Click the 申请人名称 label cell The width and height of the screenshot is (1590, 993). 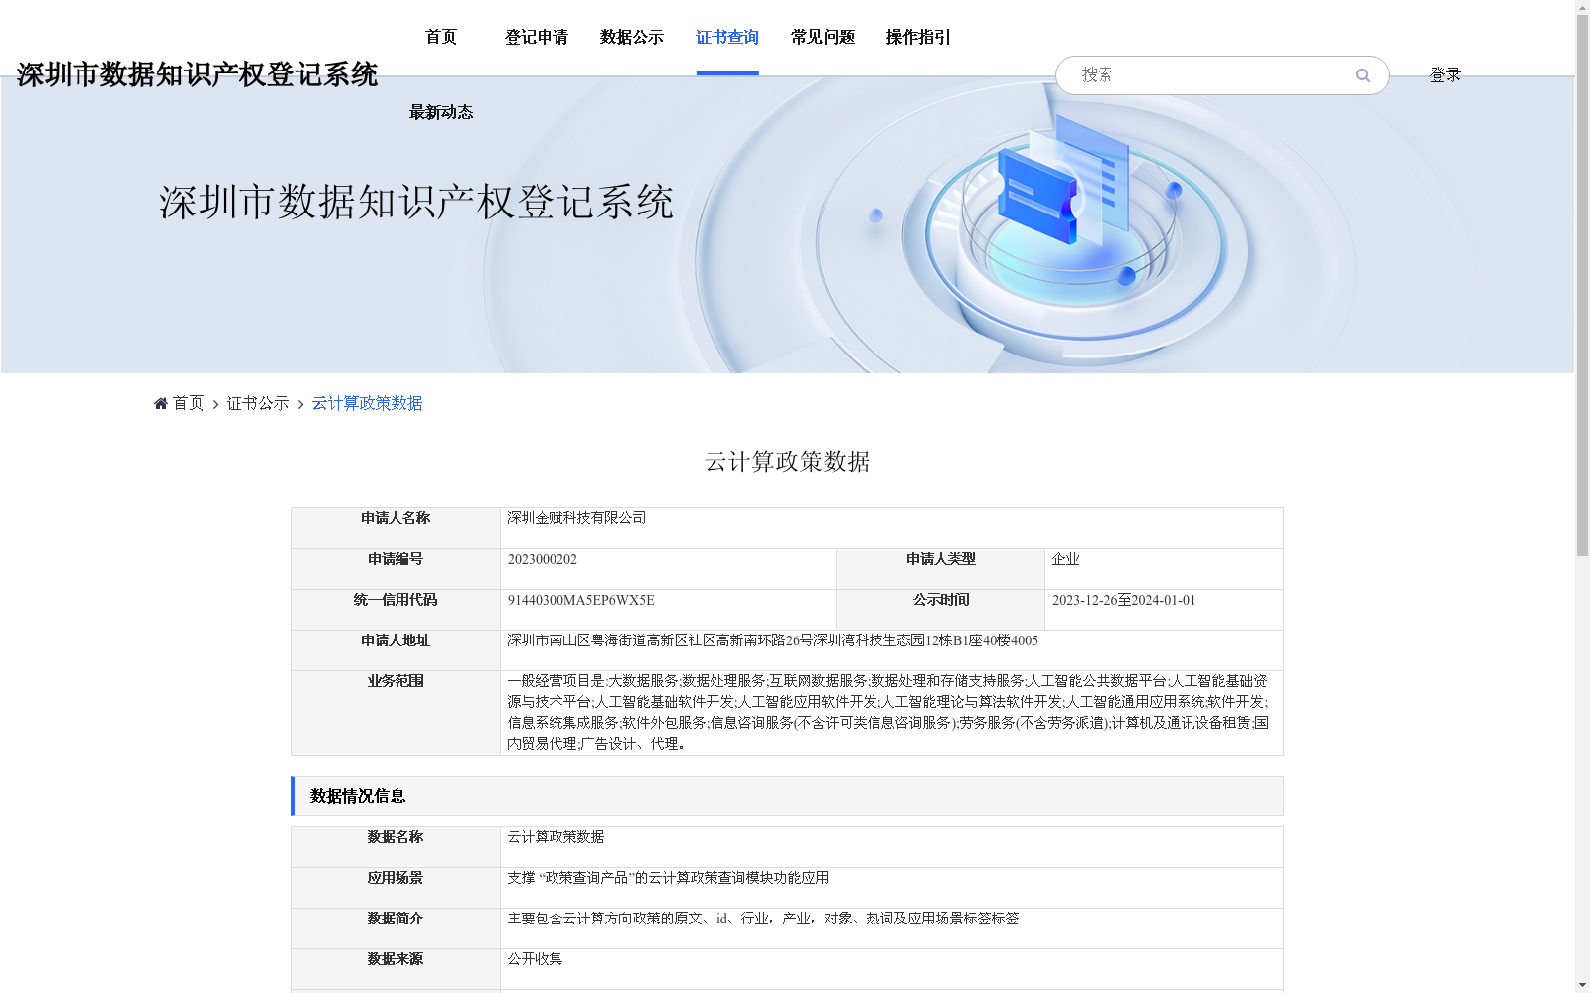[x=396, y=528]
